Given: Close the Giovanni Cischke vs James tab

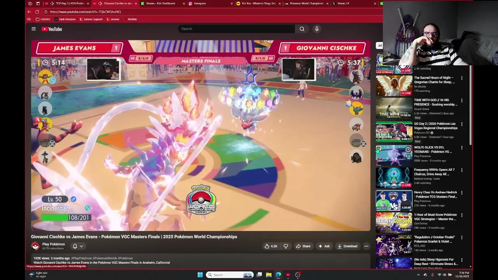Looking at the screenshot, I should (x=136, y=3).
